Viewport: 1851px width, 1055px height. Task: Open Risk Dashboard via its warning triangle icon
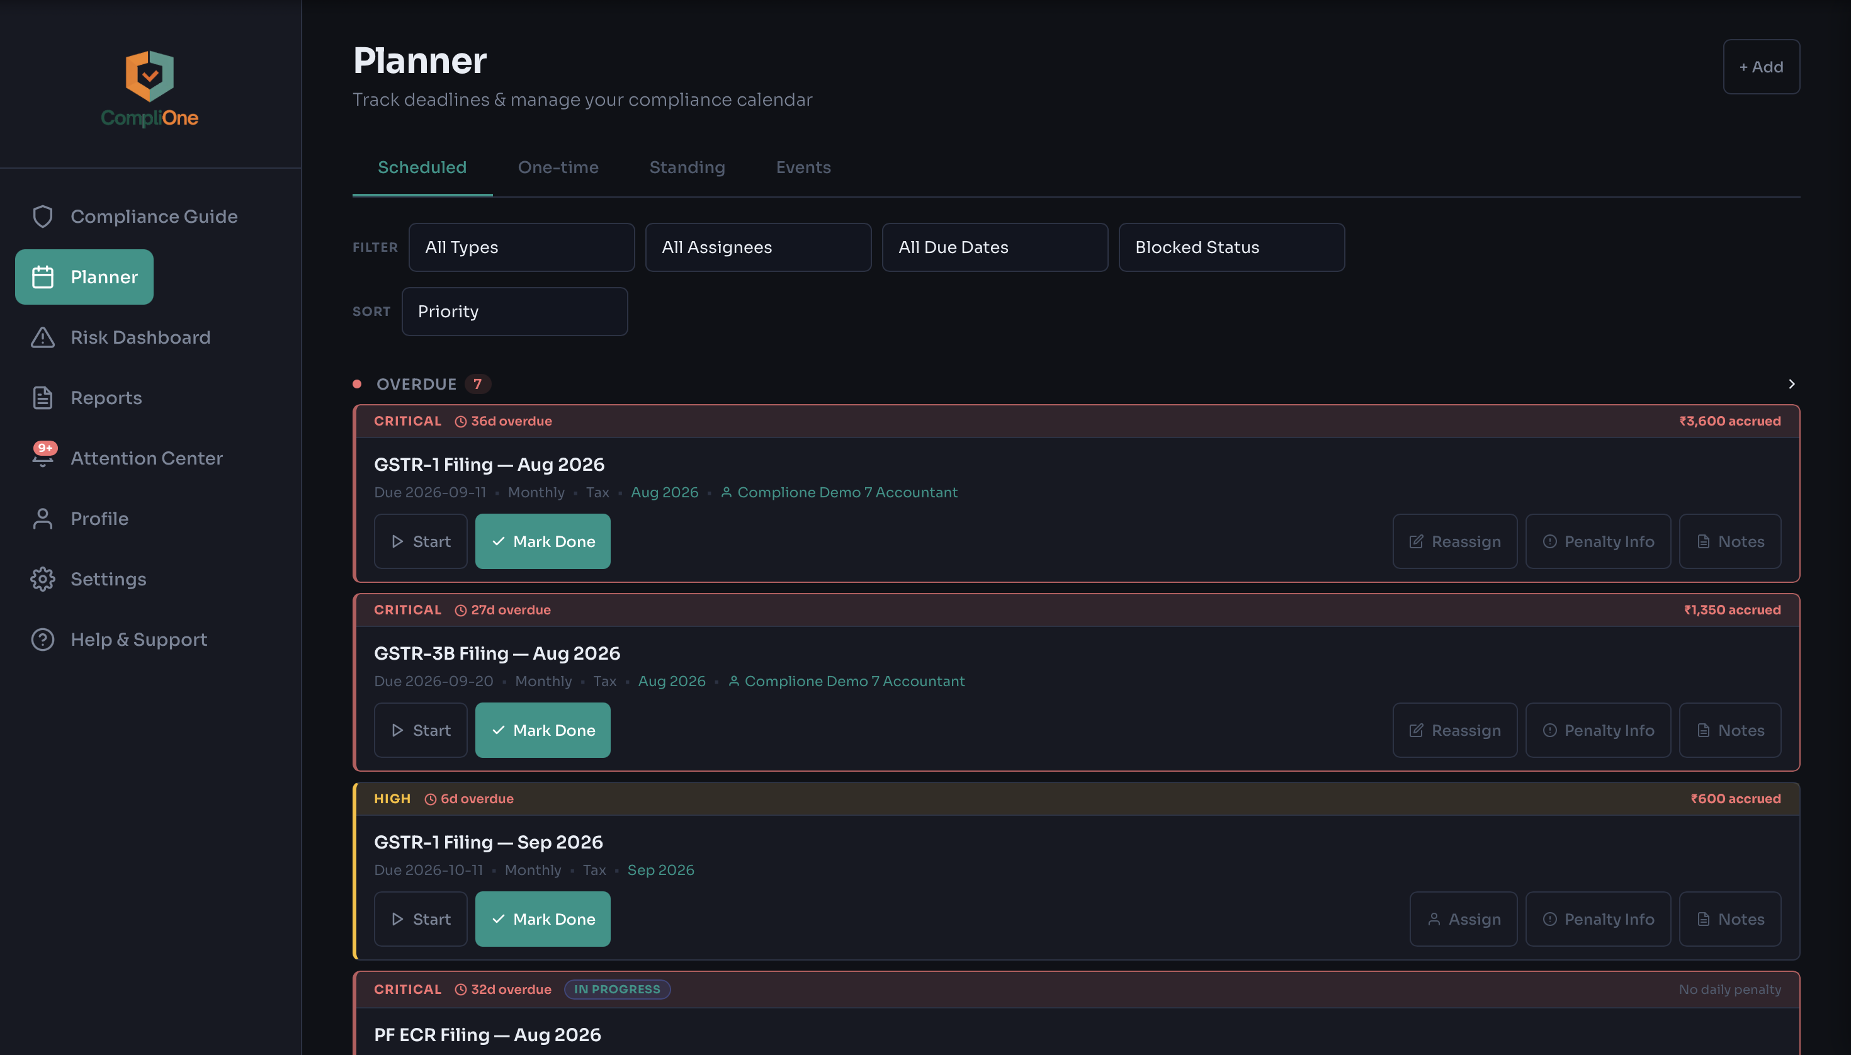tap(43, 337)
